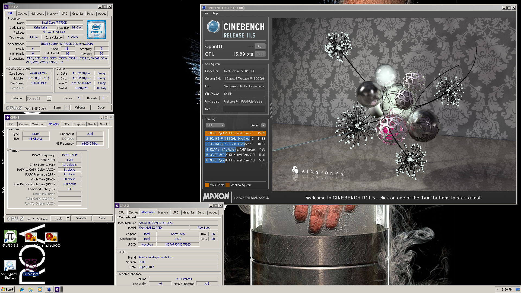Click the Core Voltage value 1.792 V
Viewport: 521px width, 293px height.
tap(73, 37)
